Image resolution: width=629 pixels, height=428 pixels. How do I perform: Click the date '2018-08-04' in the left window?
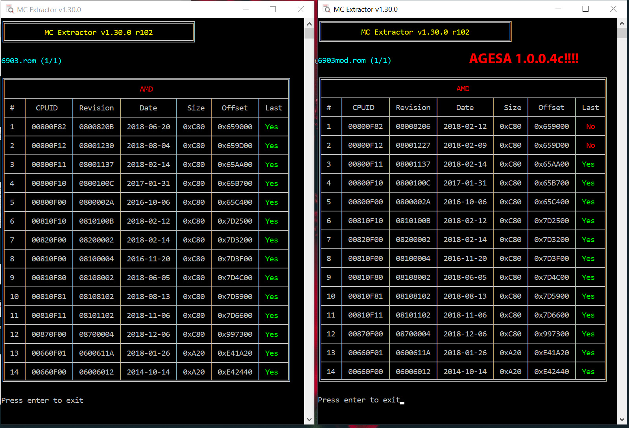[x=148, y=146]
